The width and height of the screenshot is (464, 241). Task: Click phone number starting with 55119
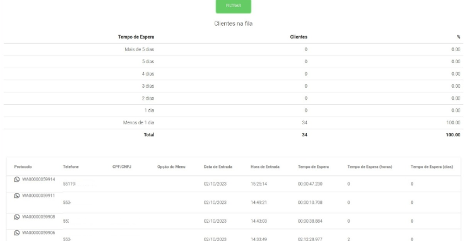69,184
